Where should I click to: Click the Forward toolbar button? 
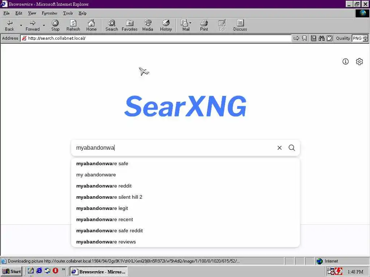(x=33, y=26)
